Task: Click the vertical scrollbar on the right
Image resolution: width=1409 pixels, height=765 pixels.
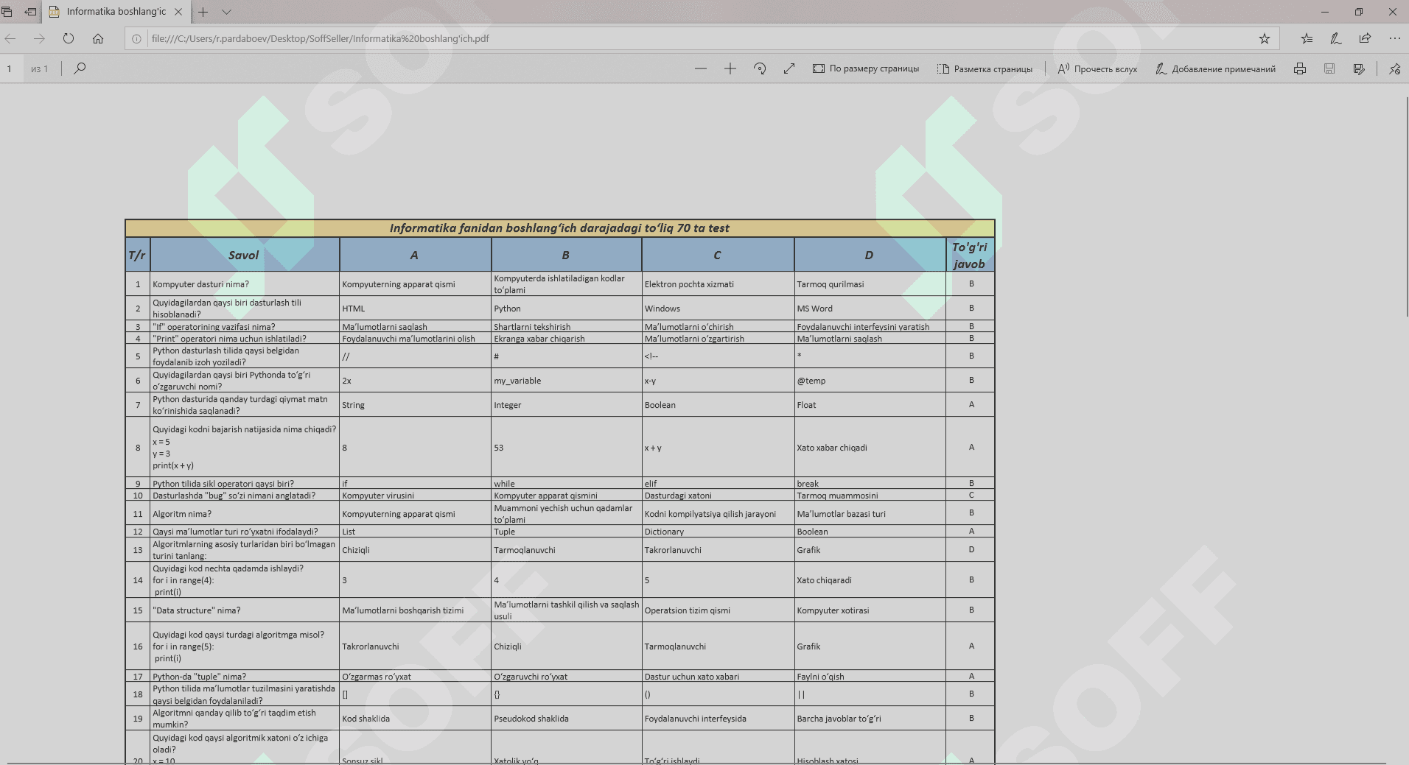Action: tap(1406, 206)
